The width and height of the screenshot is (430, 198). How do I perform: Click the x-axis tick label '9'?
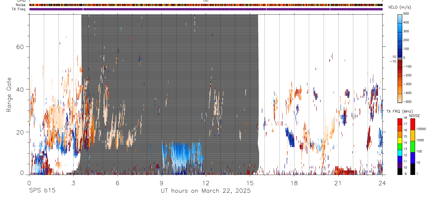pyautogui.click(x=161, y=183)
